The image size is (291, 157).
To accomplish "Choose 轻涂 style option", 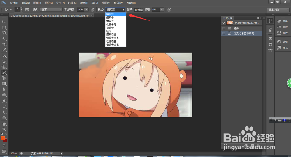I will tap(116, 31).
